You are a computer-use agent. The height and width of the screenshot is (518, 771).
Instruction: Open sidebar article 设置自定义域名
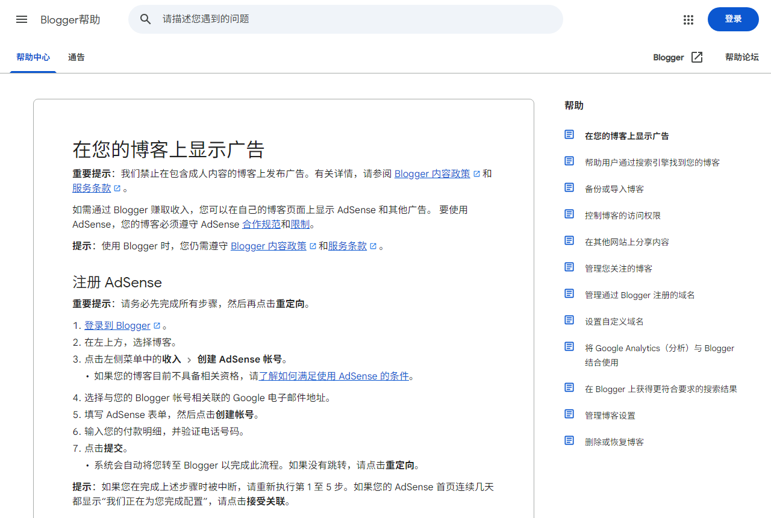[x=614, y=322]
